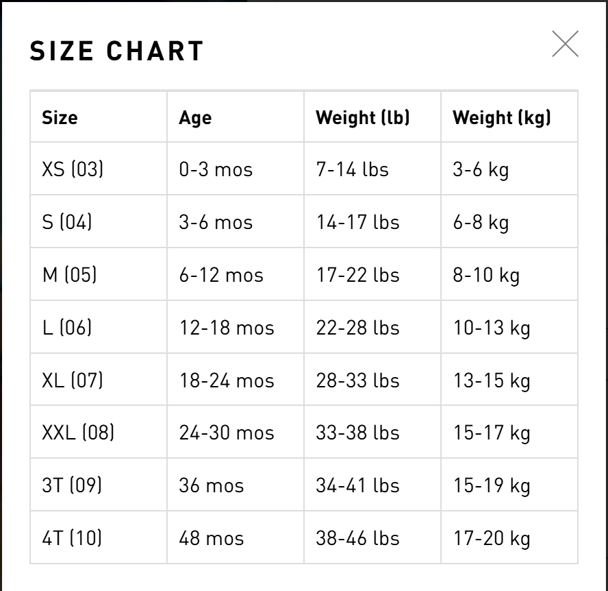Click the 3T (09) size cell
The width and height of the screenshot is (608, 591).
coord(72,485)
